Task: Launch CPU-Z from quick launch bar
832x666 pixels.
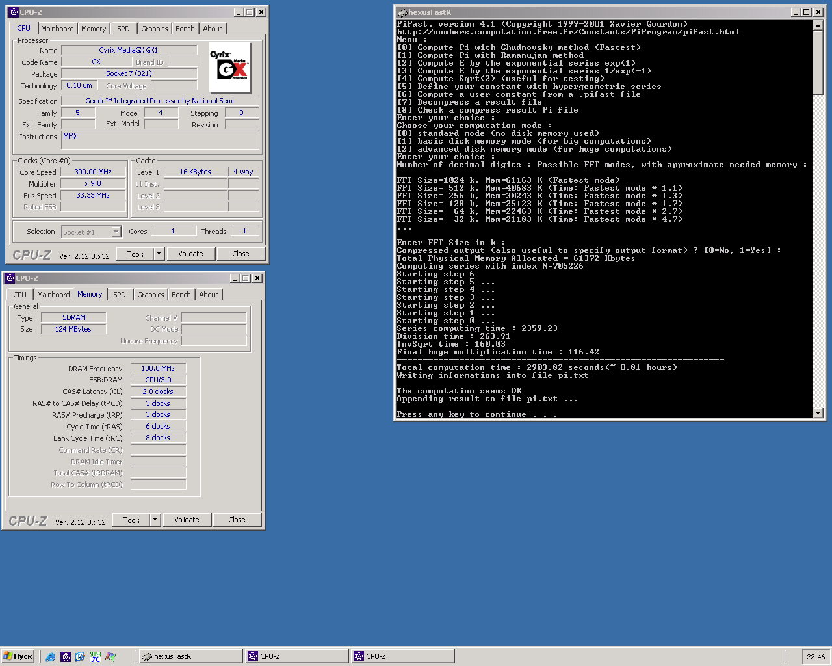Action: [x=66, y=657]
